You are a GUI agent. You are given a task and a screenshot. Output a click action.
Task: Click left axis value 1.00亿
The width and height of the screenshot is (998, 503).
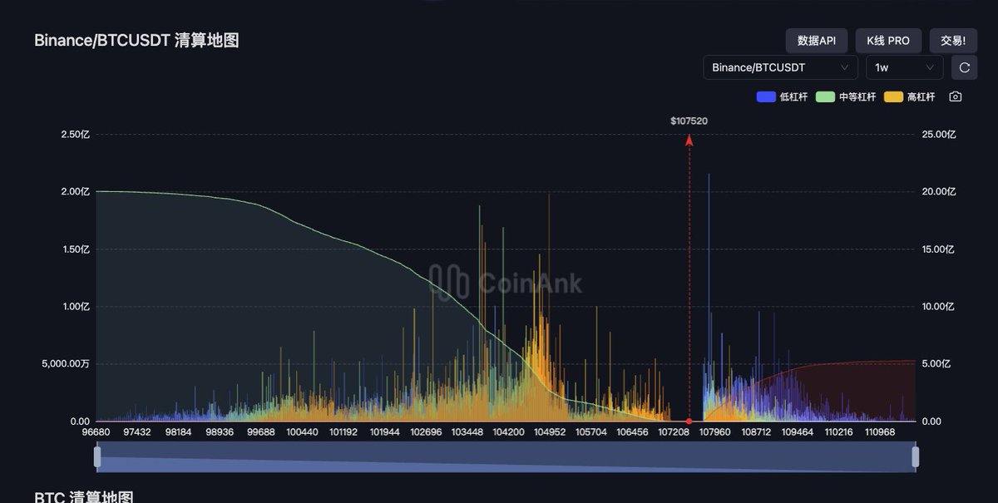coord(75,307)
